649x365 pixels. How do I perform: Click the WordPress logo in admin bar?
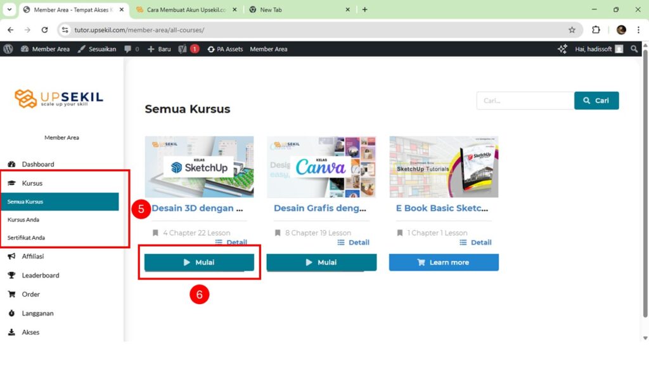pyautogui.click(x=8, y=49)
